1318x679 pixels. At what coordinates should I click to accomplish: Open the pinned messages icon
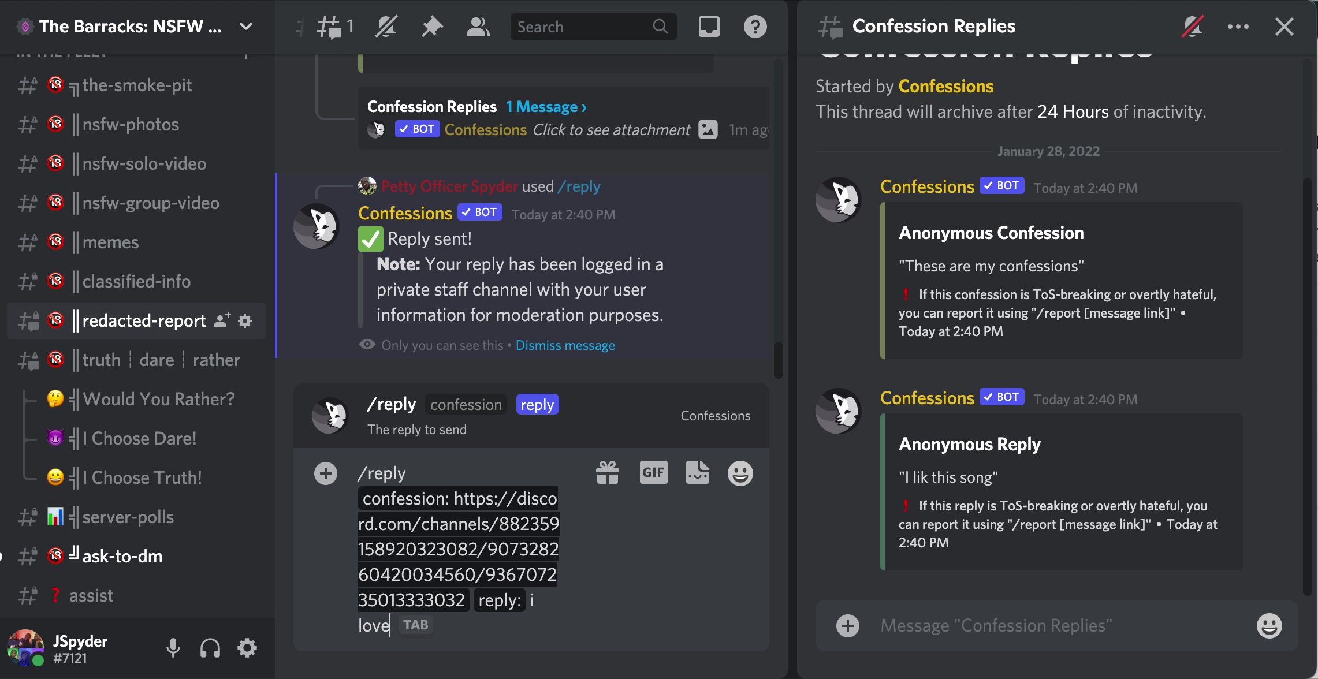[x=432, y=27]
